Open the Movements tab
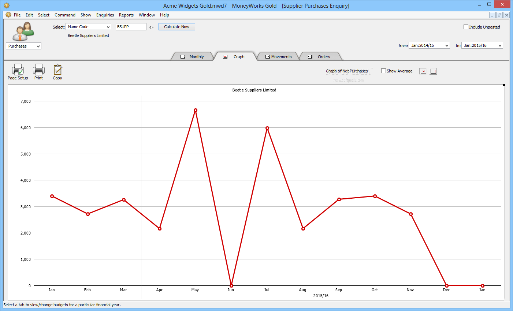The image size is (513, 311). pyautogui.click(x=278, y=57)
